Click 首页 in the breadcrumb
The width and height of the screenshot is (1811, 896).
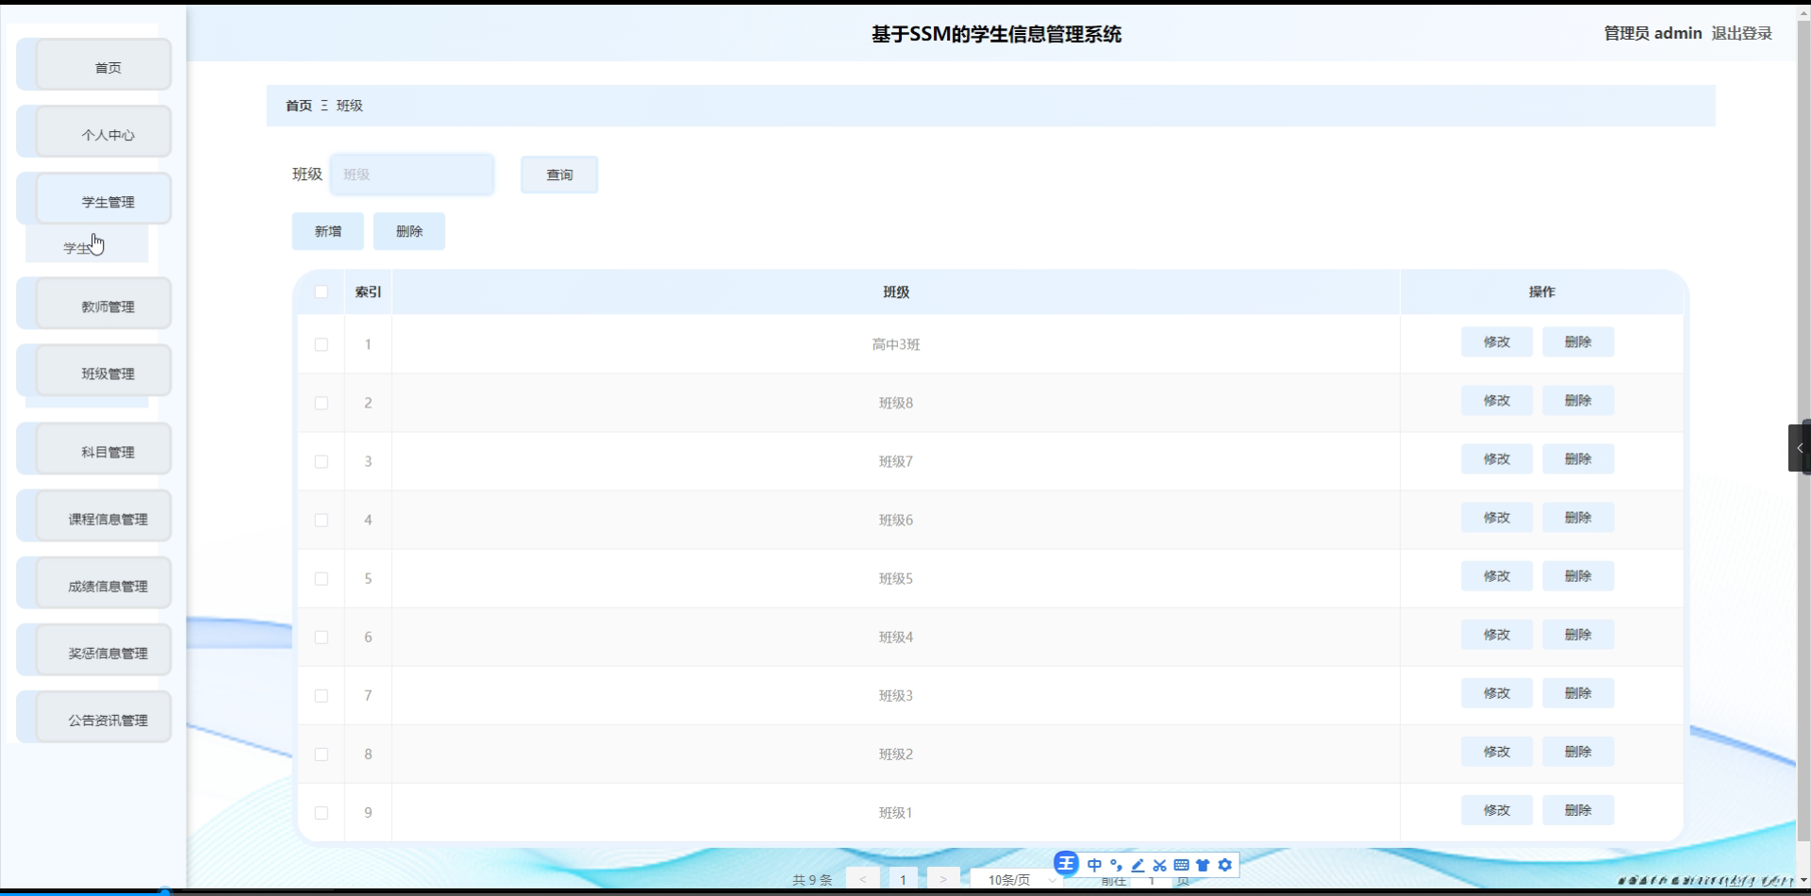(x=299, y=106)
